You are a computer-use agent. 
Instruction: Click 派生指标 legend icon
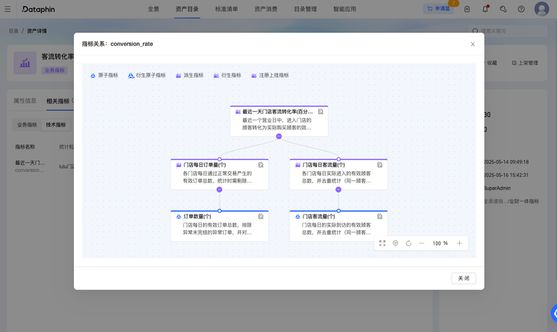click(178, 76)
